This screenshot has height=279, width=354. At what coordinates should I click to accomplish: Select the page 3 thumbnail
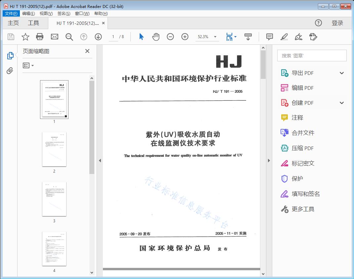pyautogui.click(x=54, y=199)
